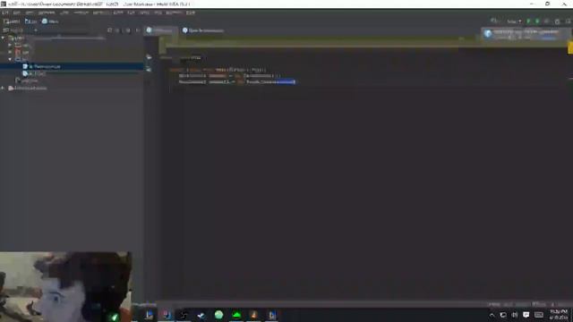This screenshot has height=322, width=573.
Task: Click the Run with Coverage icon in the toolbar
Action: pos(547,21)
